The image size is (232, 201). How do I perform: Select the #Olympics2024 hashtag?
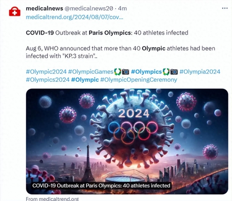click(x=48, y=80)
